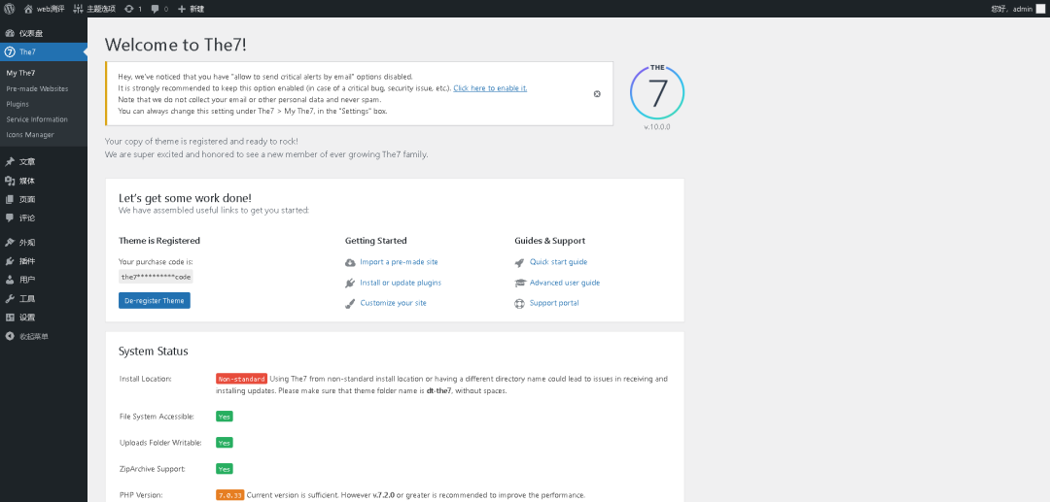The height and width of the screenshot is (502, 1050).
Task: Open Customize your site link
Action: (393, 303)
